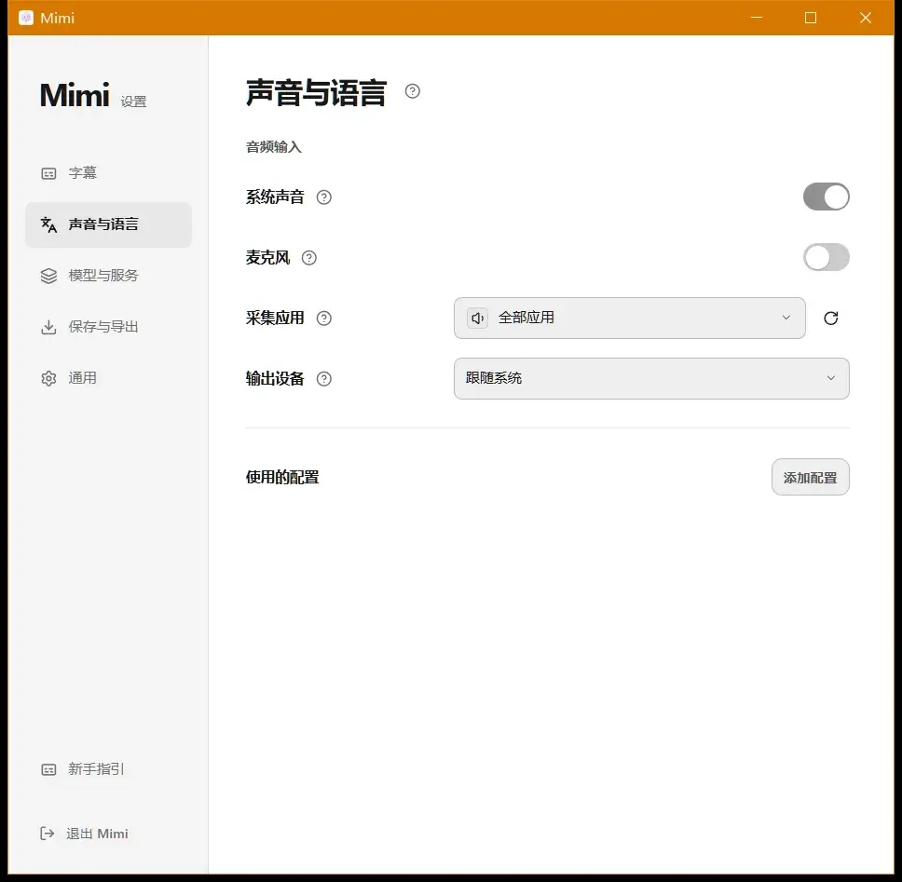902x882 pixels.
Task: Click the 输出设备 label text
Action: tap(275, 379)
